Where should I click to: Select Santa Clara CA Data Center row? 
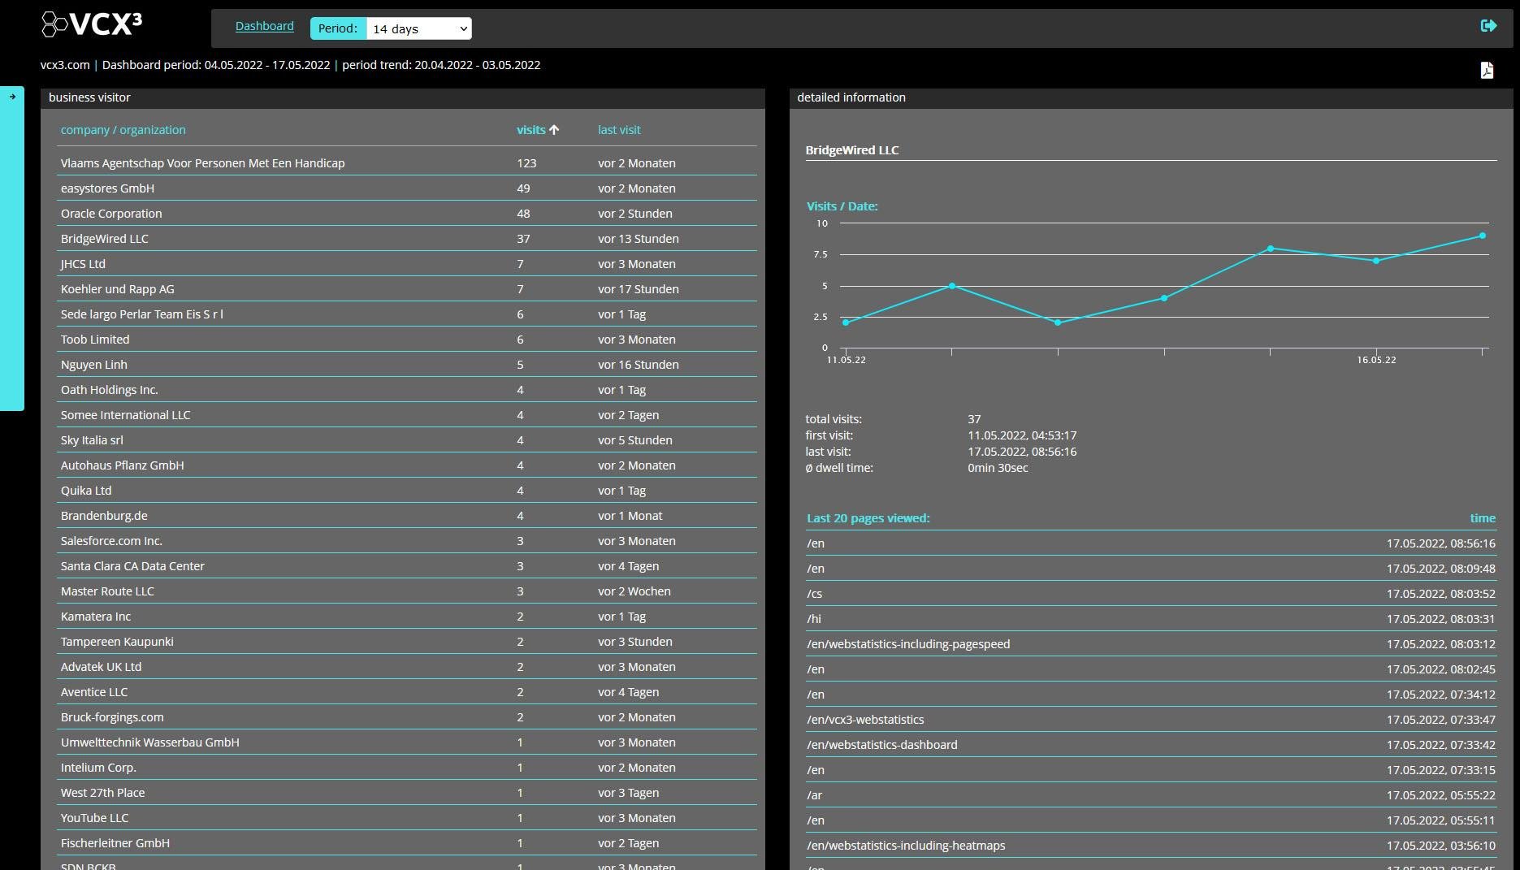click(406, 566)
